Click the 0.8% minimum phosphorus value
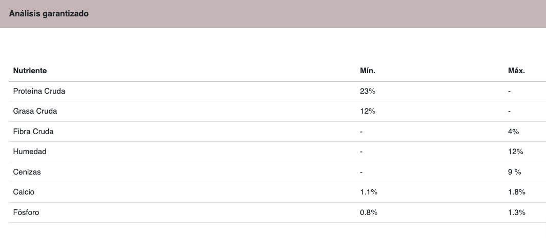The height and width of the screenshot is (238, 546). coord(369,212)
